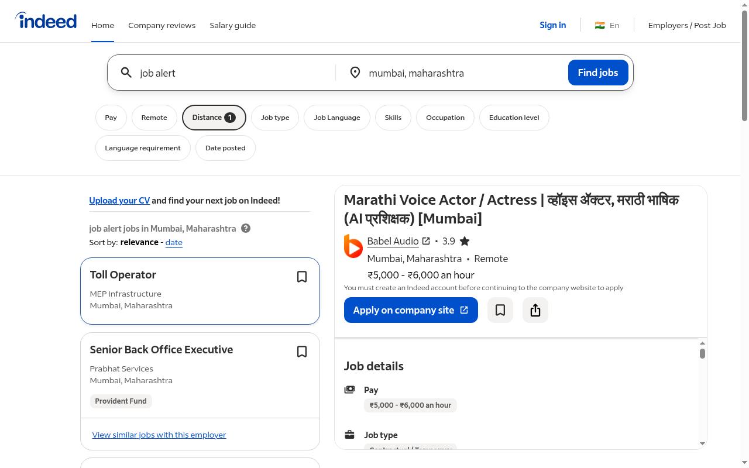Go to the Home tab
749x468 pixels.
tap(102, 25)
